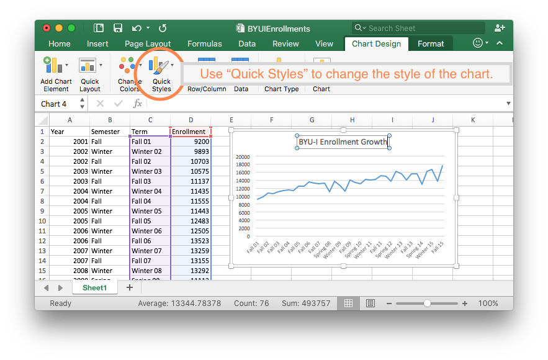Image resolution: width=548 pixels, height=360 pixels.
Task: Open the Formulas tab
Action: [204, 43]
